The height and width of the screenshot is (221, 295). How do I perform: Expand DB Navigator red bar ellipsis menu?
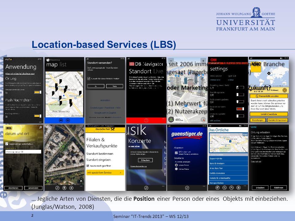click(163, 119)
